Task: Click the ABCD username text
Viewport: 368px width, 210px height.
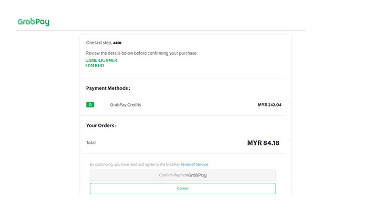Action: (117, 43)
